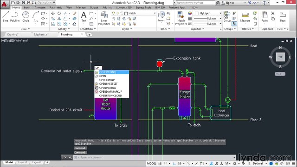Image resolution: width=297 pixels, height=167 pixels.
Task: Expand the Utilities panel
Action: 248,29
